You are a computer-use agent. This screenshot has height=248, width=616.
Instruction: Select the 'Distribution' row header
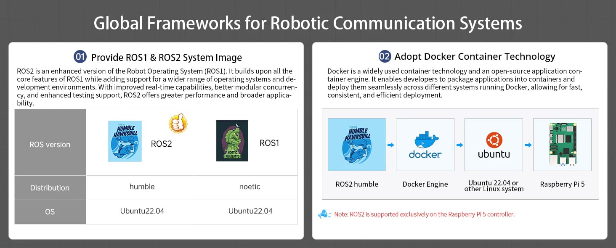(x=50, y=188)
